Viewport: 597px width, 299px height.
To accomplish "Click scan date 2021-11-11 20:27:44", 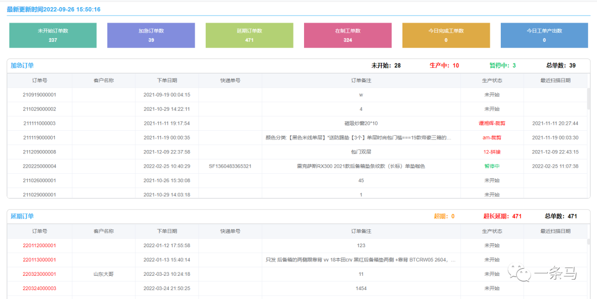I will [x=556, y=123].
